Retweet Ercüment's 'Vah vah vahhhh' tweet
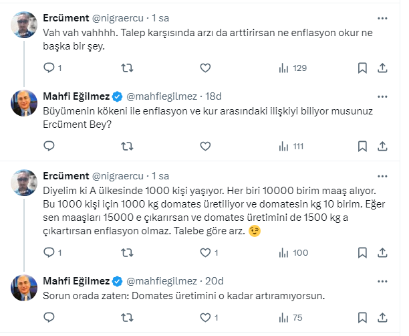The height and width of the screenshot is (336, 409). (127, 68)
